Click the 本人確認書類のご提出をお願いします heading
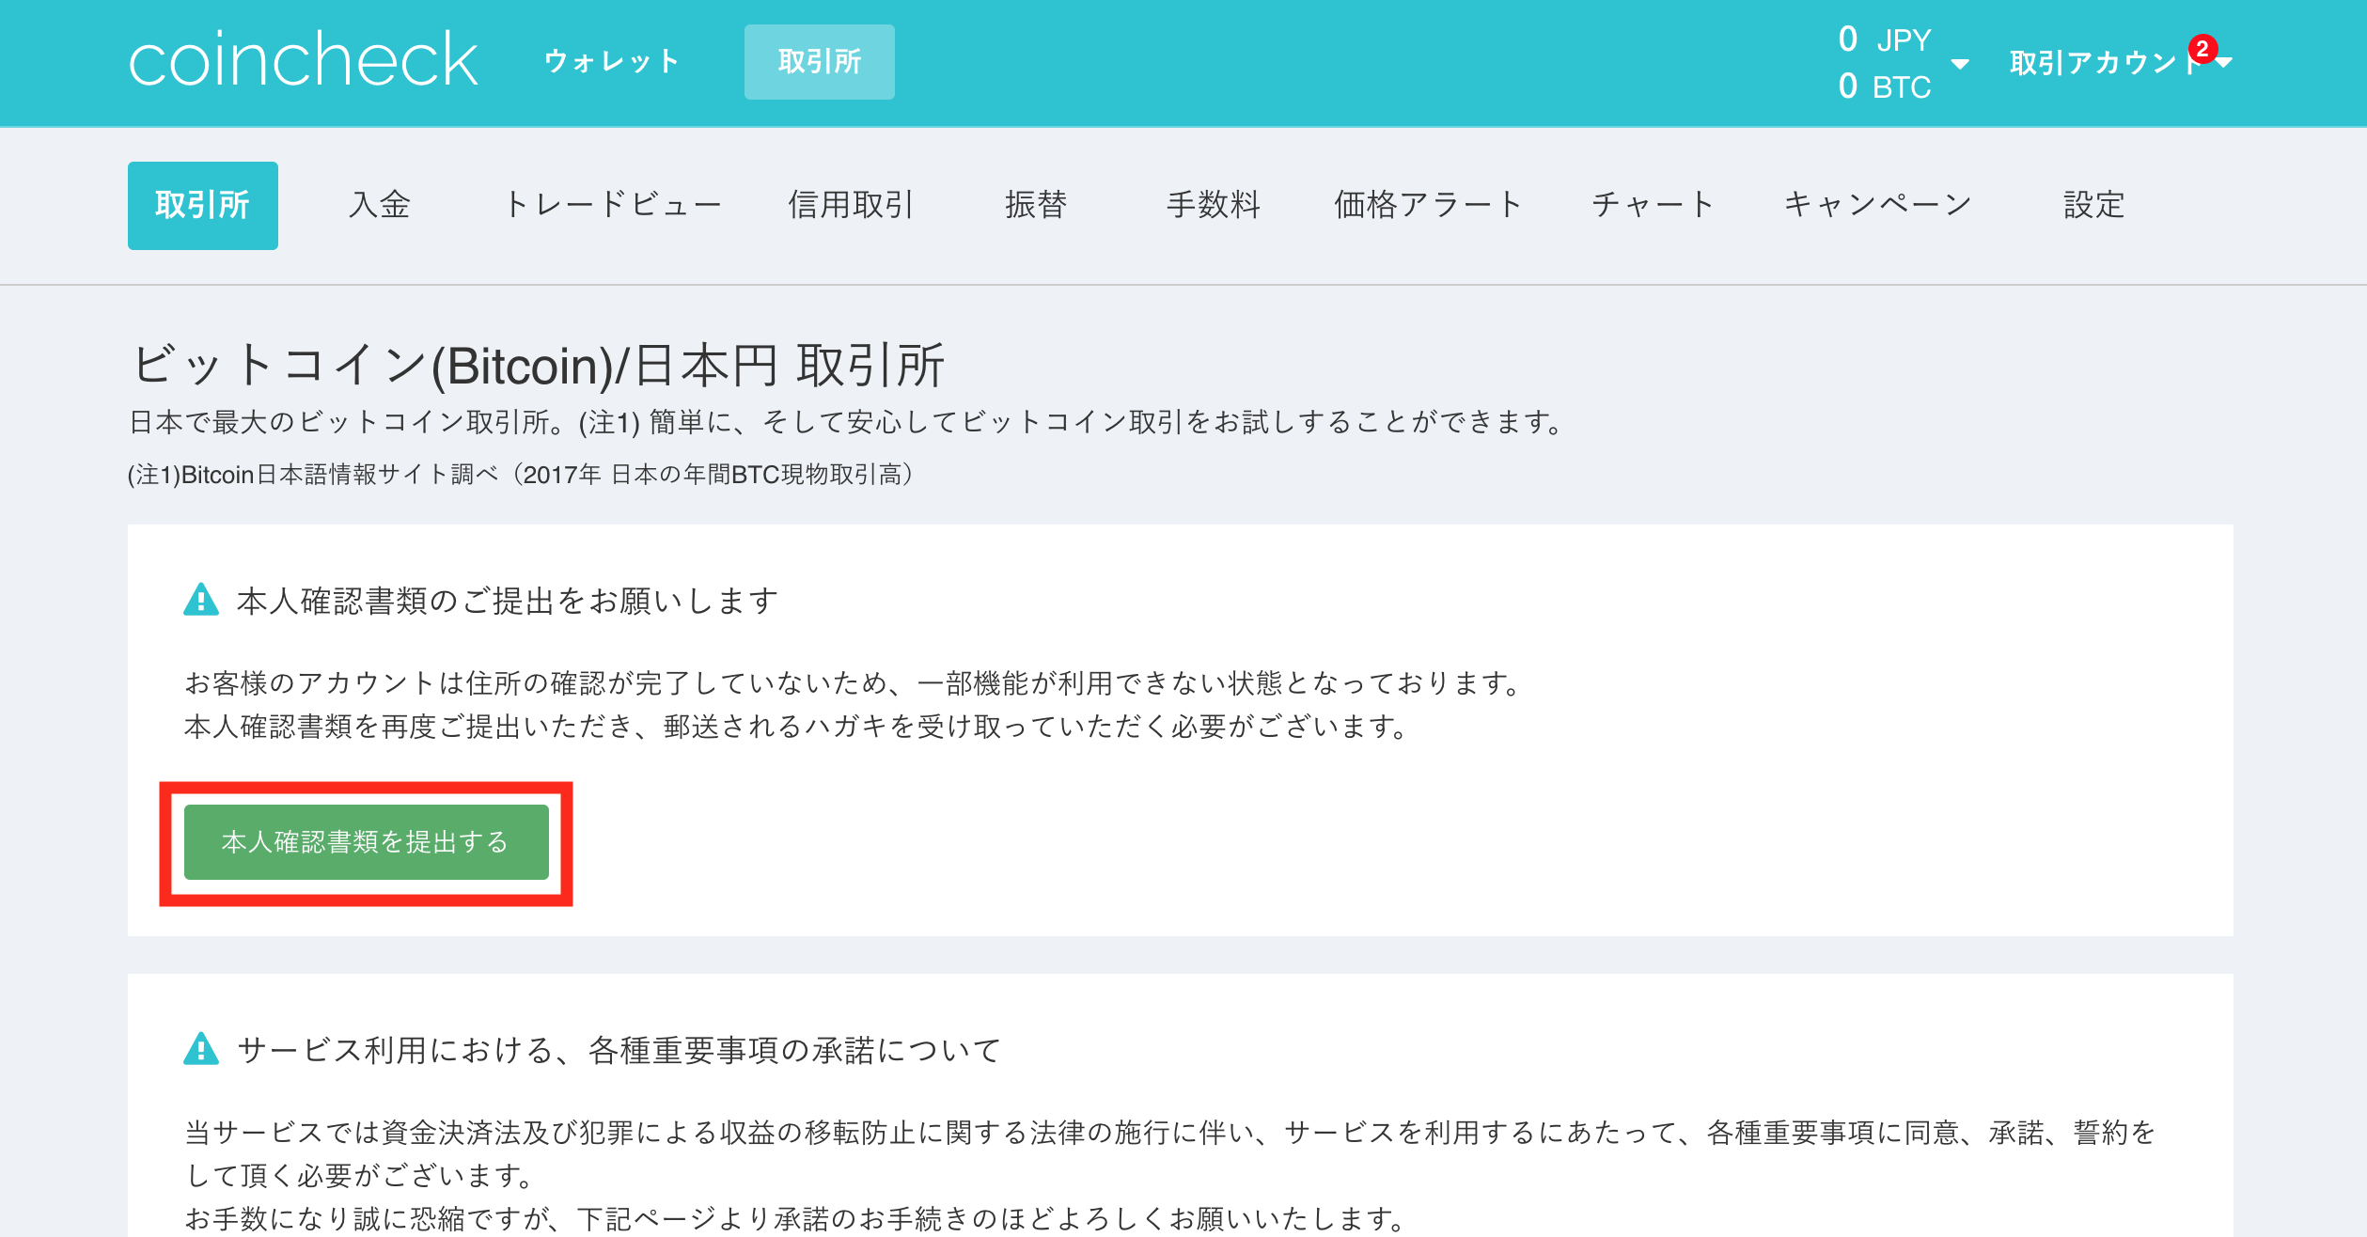The width and height of the screenshot is (2367, 1237). coord(508,600)
